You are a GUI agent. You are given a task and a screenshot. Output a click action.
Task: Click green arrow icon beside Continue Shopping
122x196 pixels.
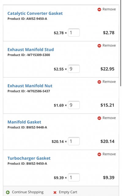tap(8, 192)
